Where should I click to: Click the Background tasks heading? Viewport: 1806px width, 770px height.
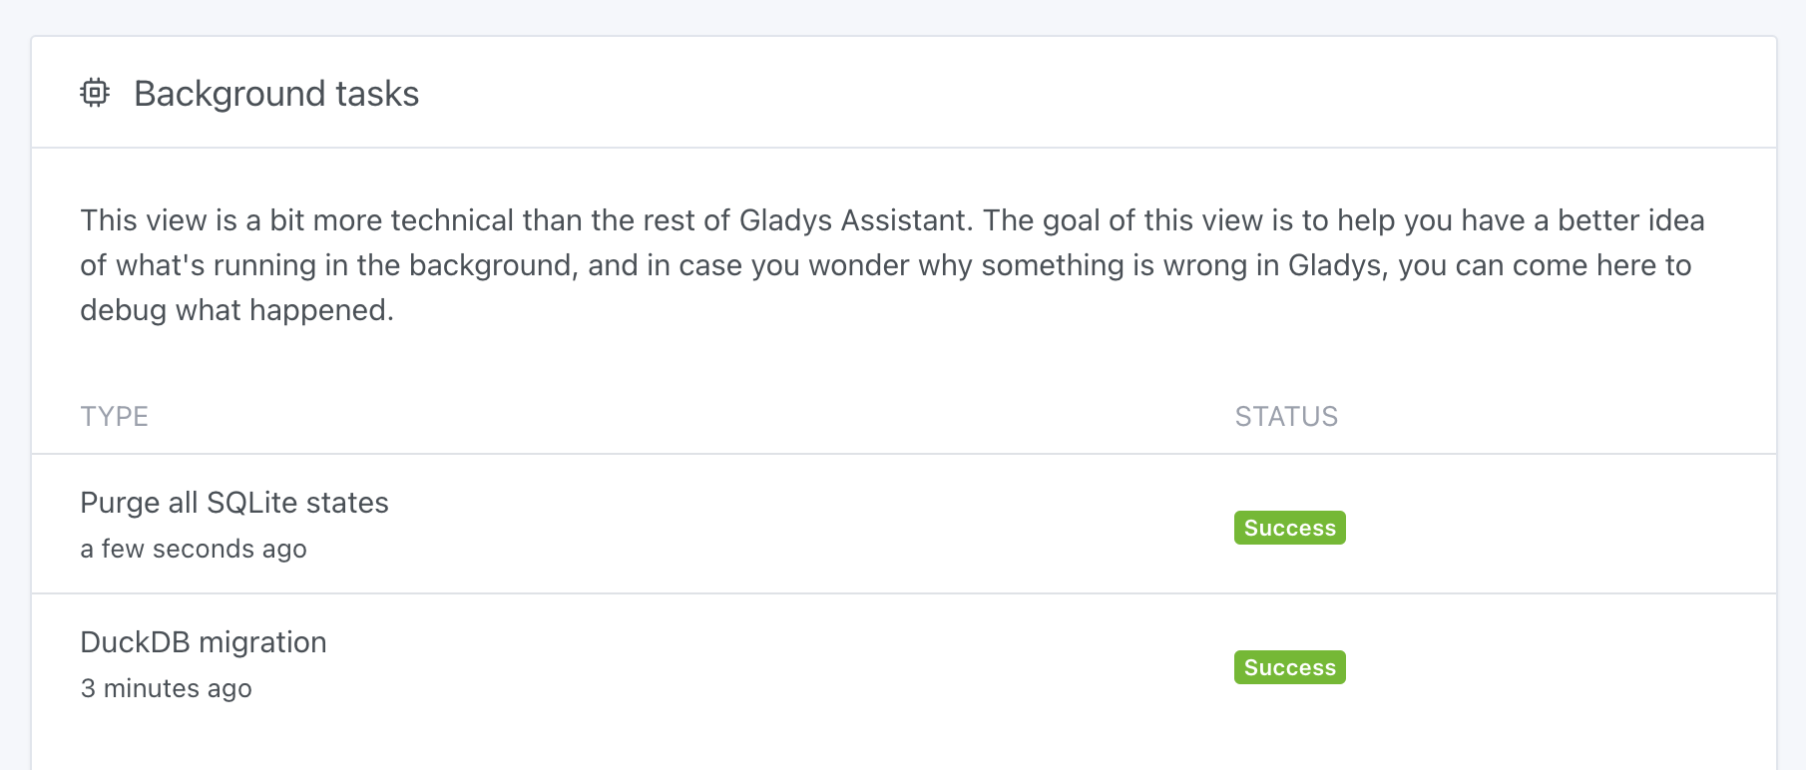(x=275, y=94)
